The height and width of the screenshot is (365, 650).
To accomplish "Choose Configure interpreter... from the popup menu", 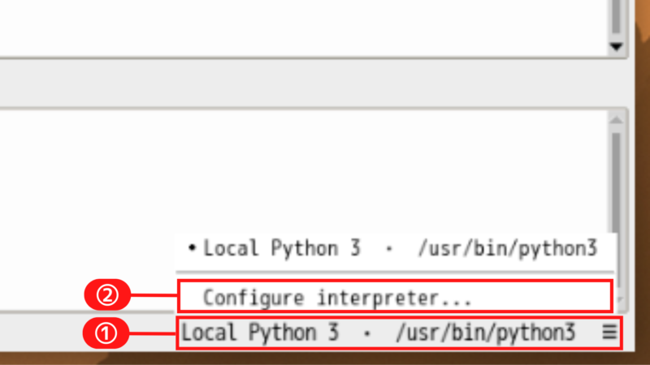I will tap(337, 297).
